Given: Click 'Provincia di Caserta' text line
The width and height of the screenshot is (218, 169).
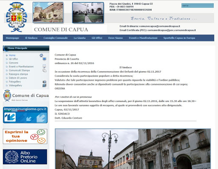Looking at the screenshot, I should pyautogui.click(x=67, y=59).
